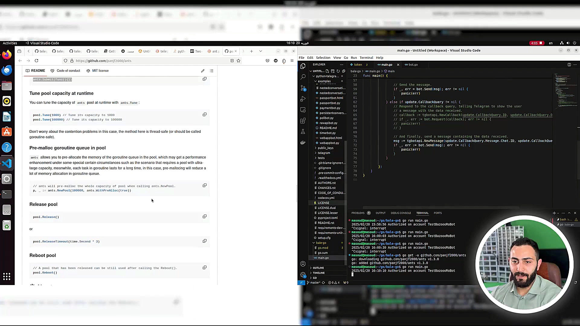Open Show Applications grid in dock

[x=7, y=276]
